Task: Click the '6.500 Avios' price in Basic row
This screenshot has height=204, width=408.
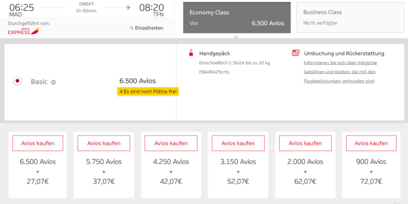Action: [x=138, y=81]
